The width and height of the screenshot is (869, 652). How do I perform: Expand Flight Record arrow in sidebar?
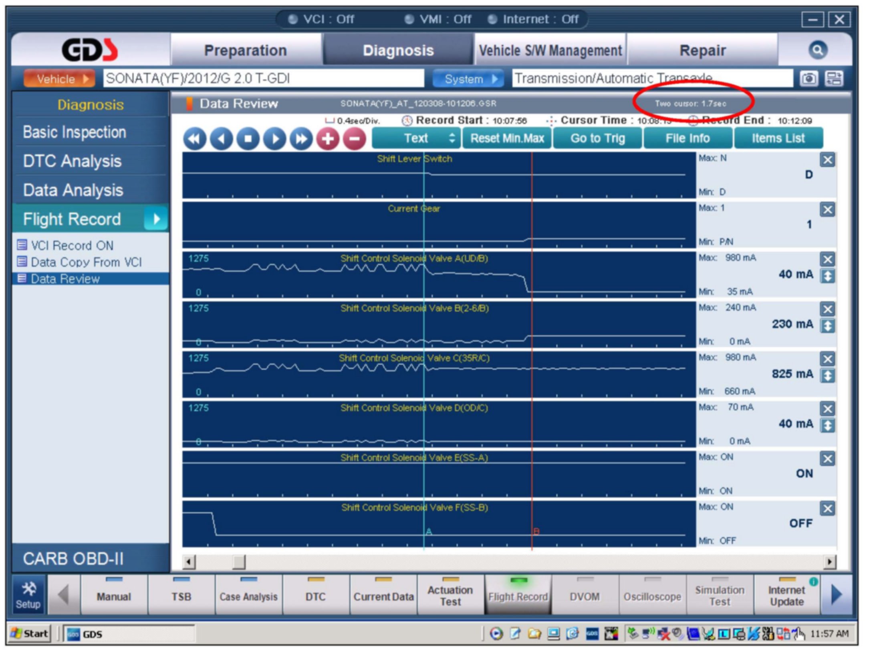pyautogui.click(x=156, y=219)
